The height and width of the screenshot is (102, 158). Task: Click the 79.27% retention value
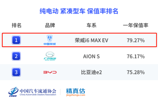[x=136, y=40]
